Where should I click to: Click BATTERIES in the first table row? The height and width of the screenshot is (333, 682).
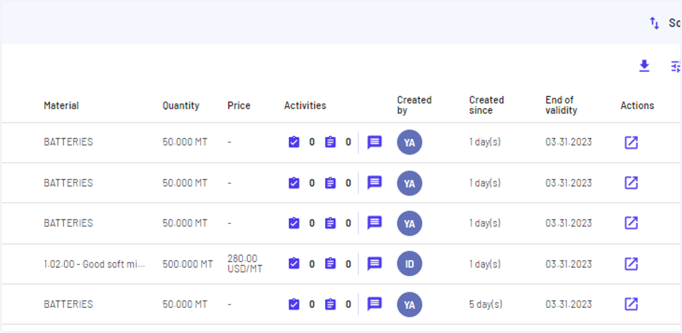pyautogui.click(x=68, y=142)
